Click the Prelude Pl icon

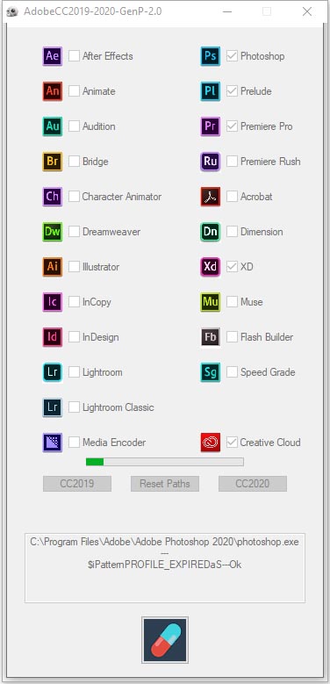(x=211, y=91)
